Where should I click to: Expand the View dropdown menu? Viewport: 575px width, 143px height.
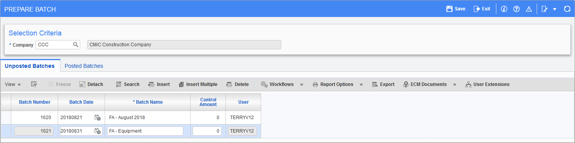pos(13,84)
